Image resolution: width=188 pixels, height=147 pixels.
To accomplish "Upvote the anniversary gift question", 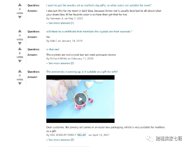I will pos(20,71).
